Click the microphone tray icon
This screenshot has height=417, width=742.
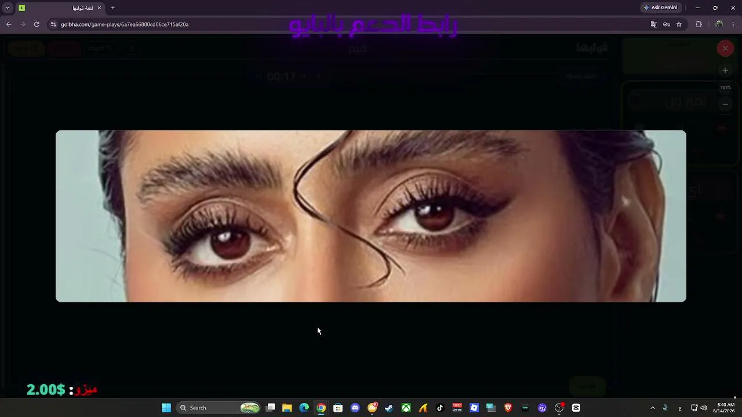[x=665, y=408]
